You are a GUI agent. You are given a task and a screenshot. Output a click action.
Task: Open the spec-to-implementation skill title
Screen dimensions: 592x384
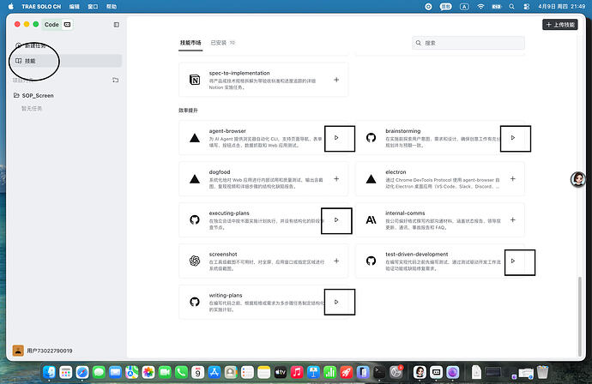239,73
